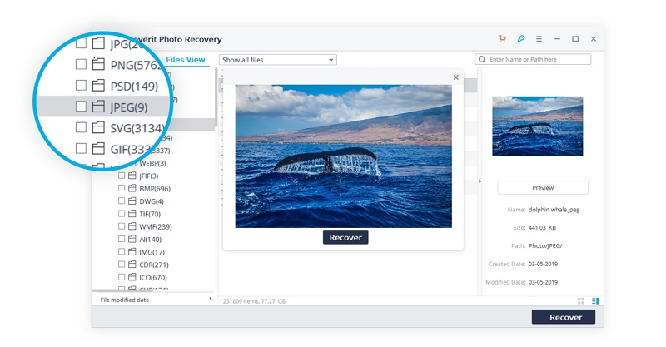Click the folder icon next to ICO(670)

(132, 277)
